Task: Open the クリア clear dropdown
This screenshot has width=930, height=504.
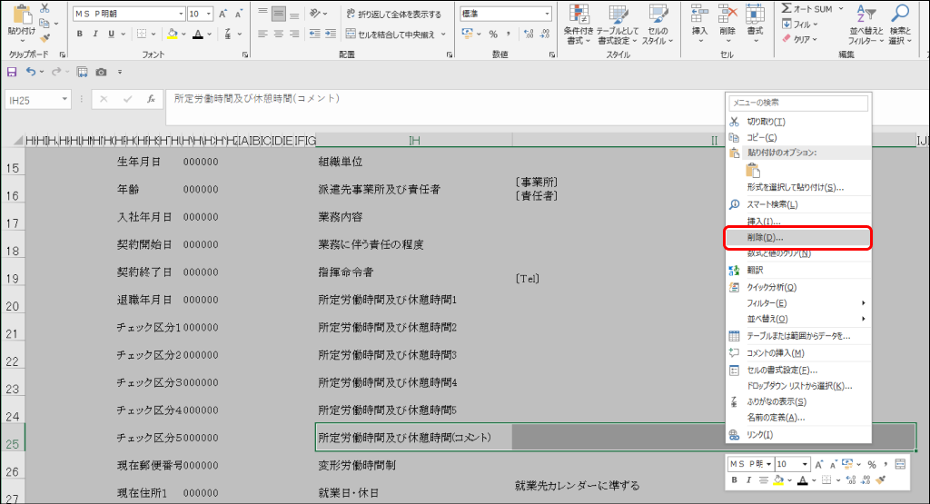Action: pyautogui.click(x=799, y=39)
